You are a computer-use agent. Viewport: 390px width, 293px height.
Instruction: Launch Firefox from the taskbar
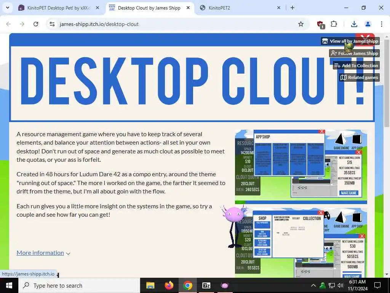pos(169,285)
